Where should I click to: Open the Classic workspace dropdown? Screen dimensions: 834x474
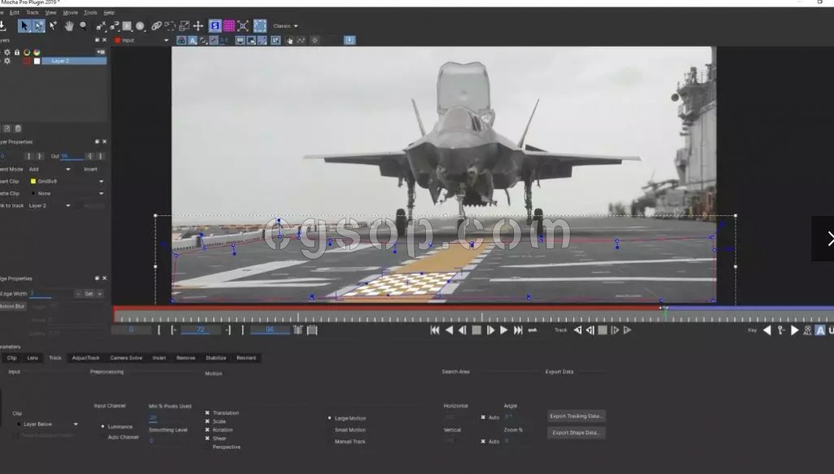[x=286, y=26]
